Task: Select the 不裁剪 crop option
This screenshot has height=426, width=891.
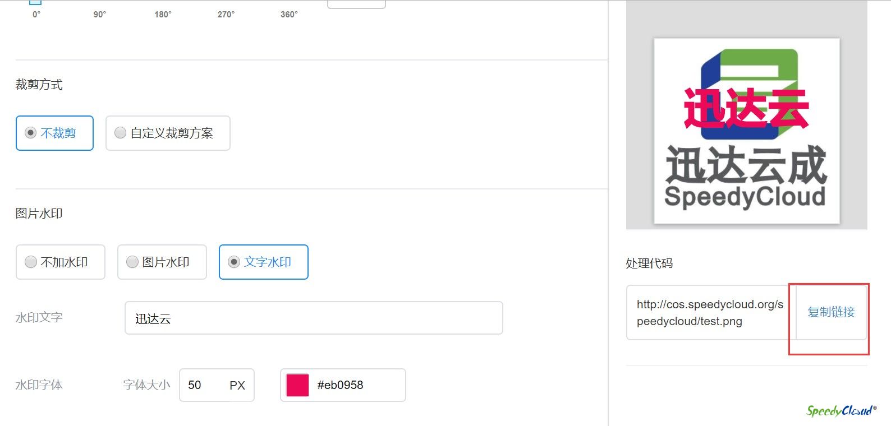Action: 54,133
